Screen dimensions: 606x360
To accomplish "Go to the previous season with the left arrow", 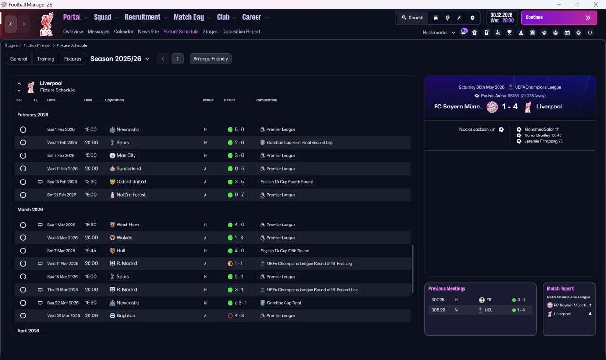I will coord(163,59).
